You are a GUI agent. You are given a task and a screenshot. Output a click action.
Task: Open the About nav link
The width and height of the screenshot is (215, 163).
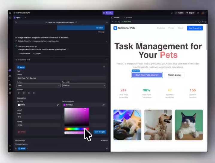point(181,28)
